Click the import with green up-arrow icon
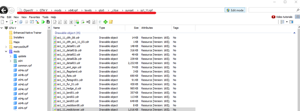The width and height of the screenshot is (300, 111). [77, 22]
